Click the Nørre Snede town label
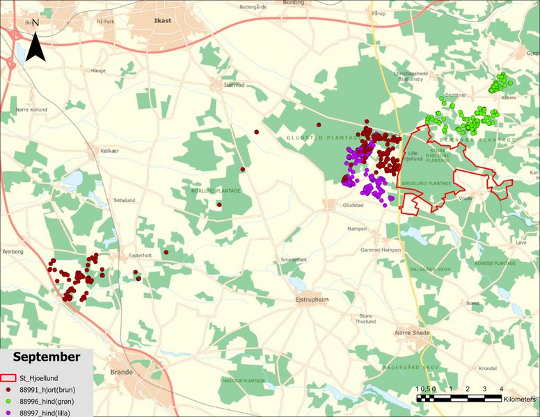Screen dimensions: 540x417 [x=412, y=333]
